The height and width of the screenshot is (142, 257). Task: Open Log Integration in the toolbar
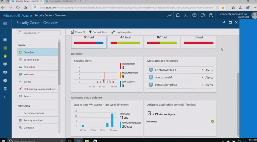point(122,32)
